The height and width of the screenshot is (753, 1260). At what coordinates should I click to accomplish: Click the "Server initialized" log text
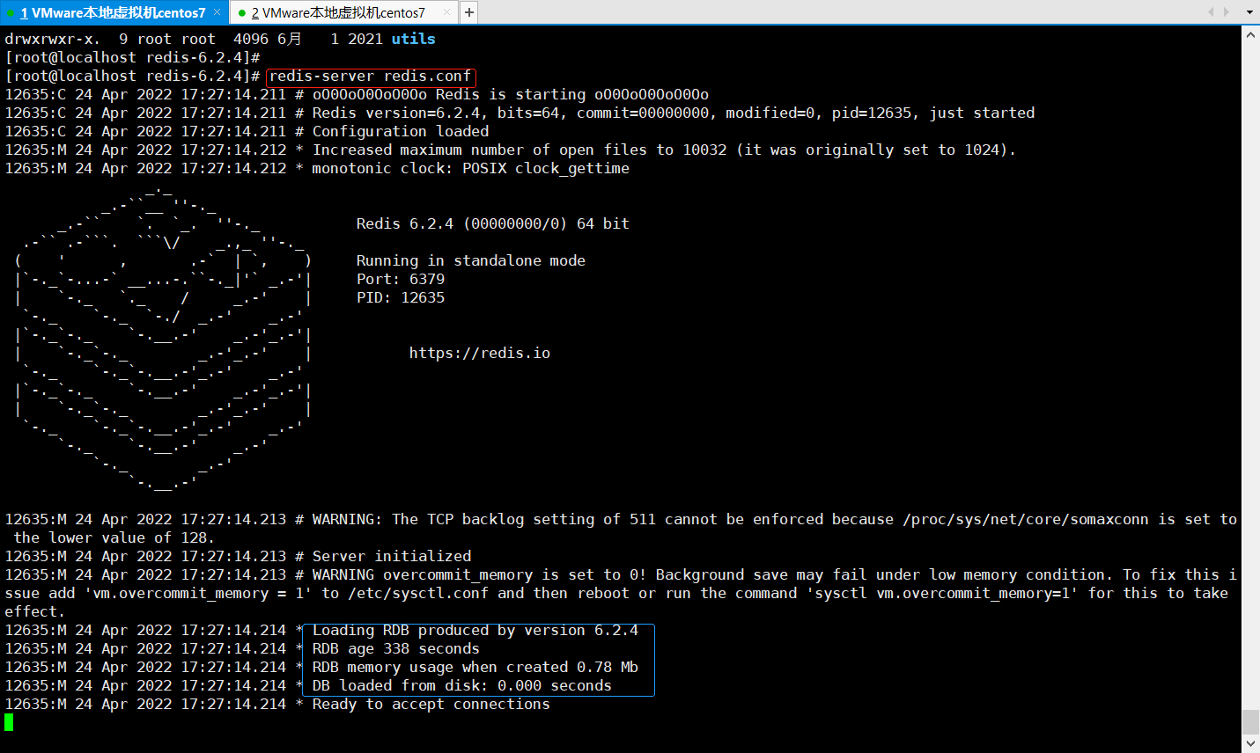click(x=392, y=556)
